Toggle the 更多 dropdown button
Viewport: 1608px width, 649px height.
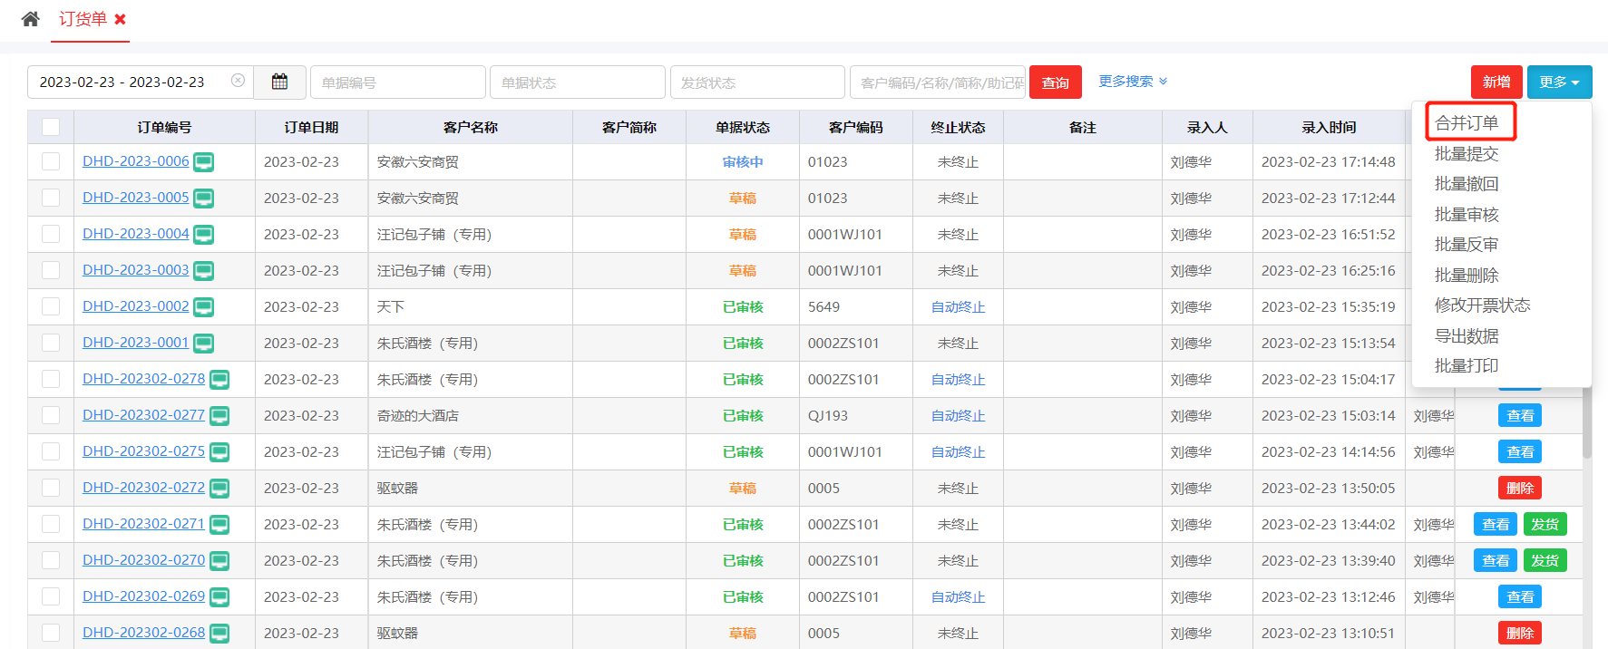[1559, 82]
